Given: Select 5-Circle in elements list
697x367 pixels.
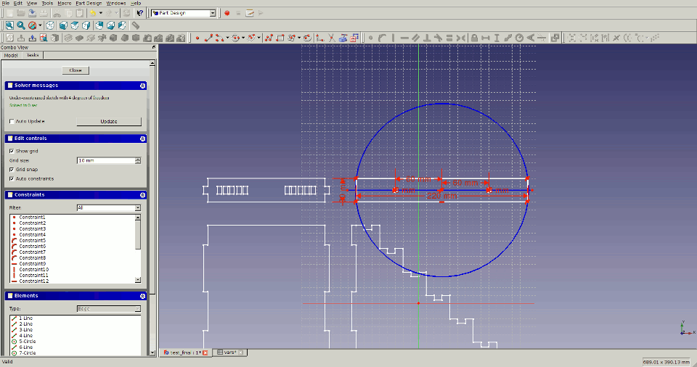Looking at the screenshot, I should pyautogui.click(x=28, y=342).
